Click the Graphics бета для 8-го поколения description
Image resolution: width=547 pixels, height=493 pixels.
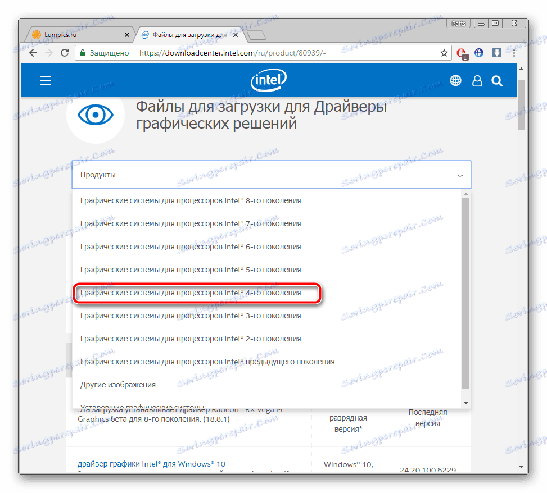[153, 419]
